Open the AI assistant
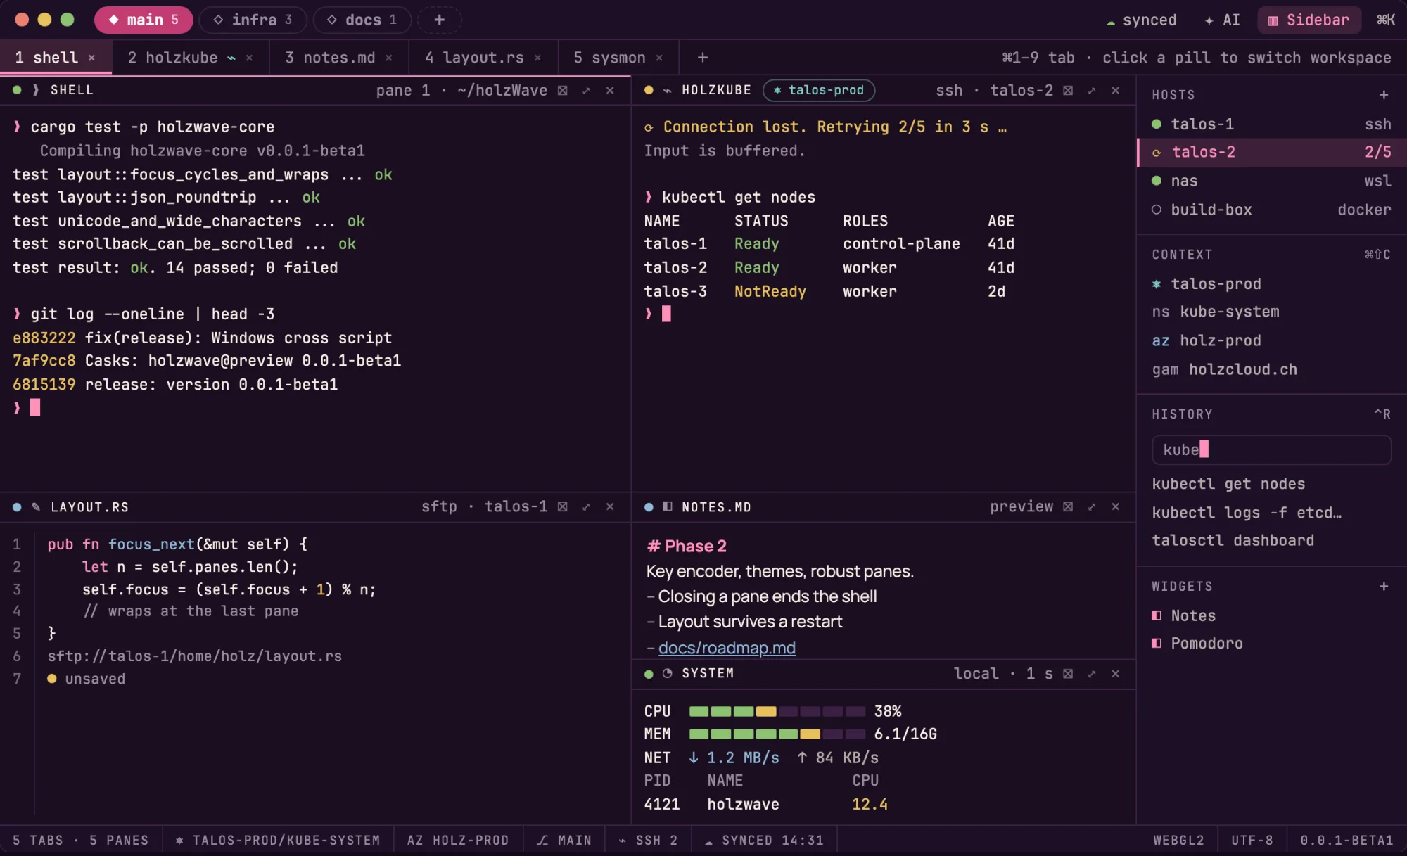The image size is (1407, 856). click(x=1222, y=20)
